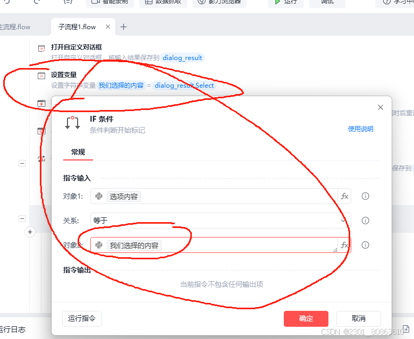
Task: Click the 数据抓取 toolbar button
Action: pos(163,2)
